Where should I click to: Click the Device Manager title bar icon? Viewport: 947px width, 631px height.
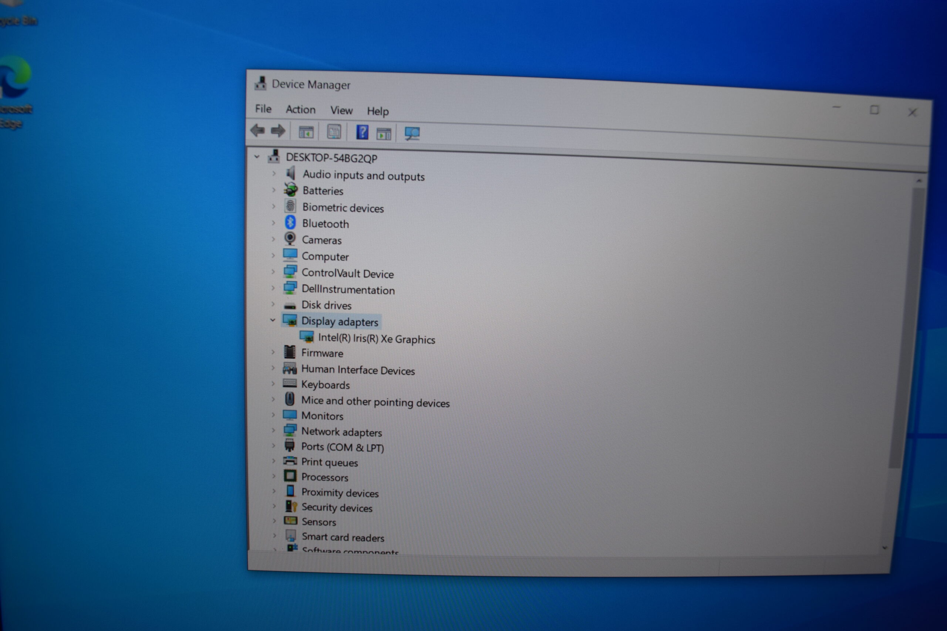260,83
